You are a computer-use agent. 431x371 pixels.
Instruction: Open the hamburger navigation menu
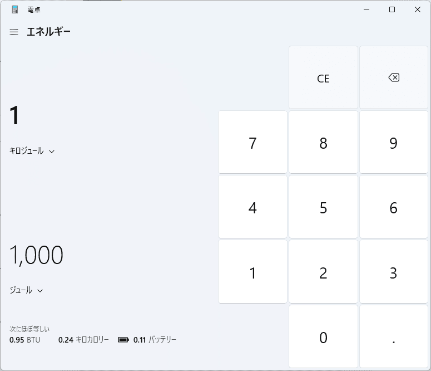pyautogui.click(x=14, y=32)
